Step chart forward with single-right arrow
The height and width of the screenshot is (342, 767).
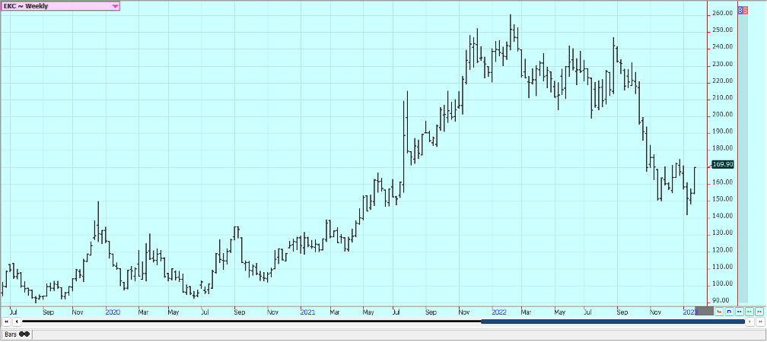751,321
